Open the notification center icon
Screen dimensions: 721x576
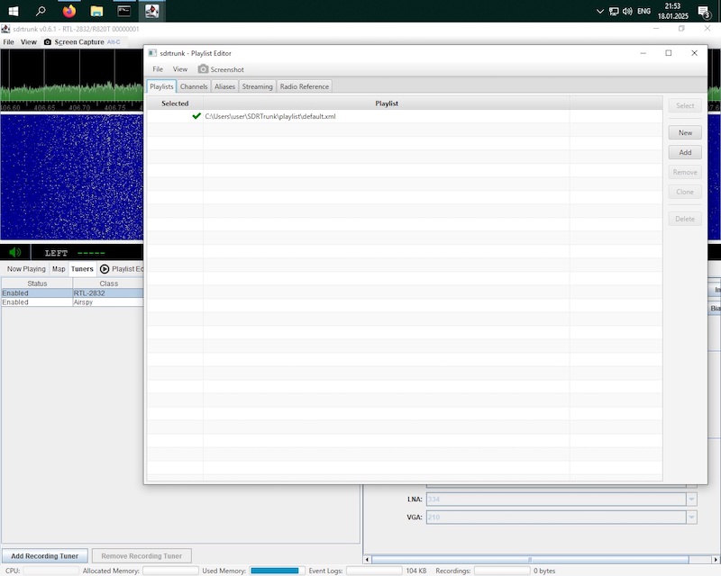click(705, 12)
